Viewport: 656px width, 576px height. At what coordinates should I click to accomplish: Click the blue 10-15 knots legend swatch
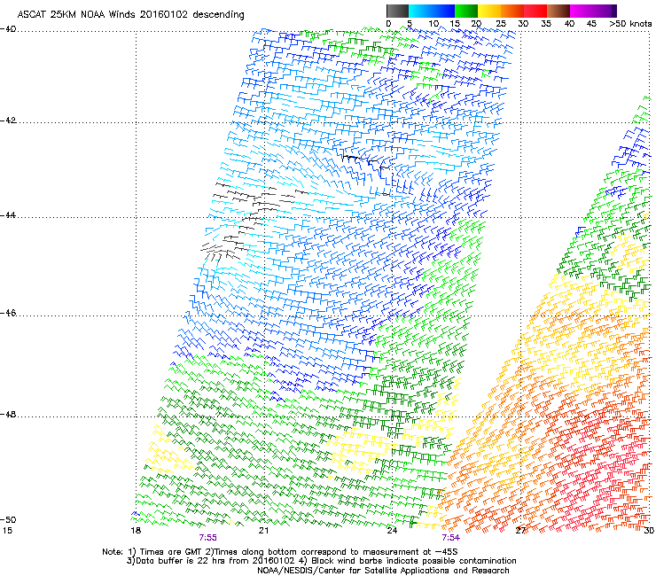(442, 11)
